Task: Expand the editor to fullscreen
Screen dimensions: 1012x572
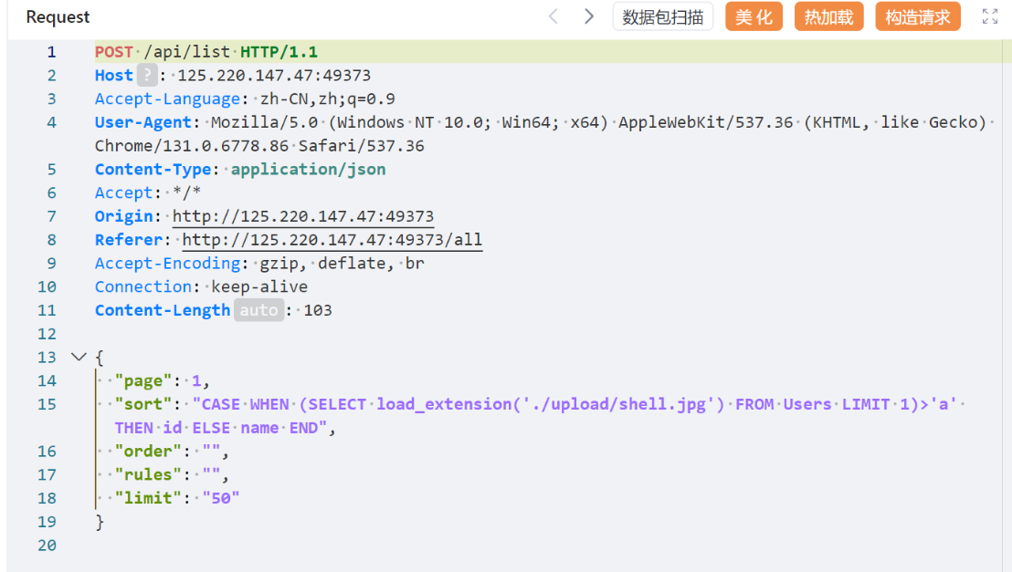Action: coord(988,16)
